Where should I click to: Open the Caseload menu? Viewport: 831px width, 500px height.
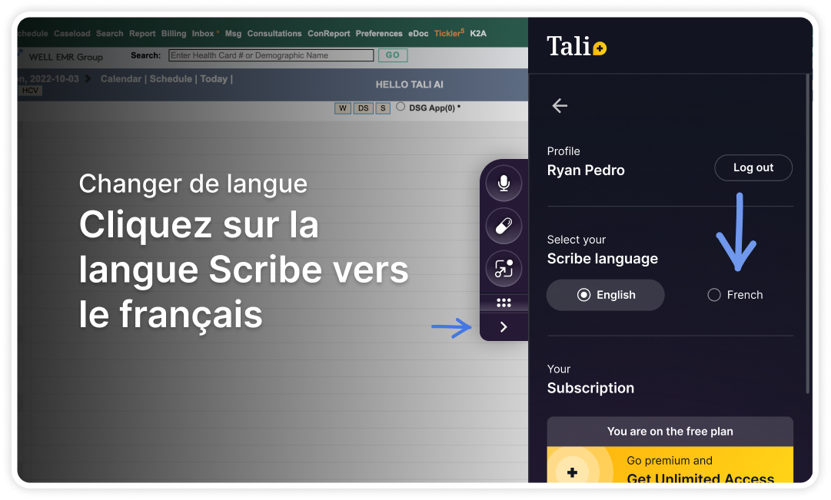[x=72, y=33]
